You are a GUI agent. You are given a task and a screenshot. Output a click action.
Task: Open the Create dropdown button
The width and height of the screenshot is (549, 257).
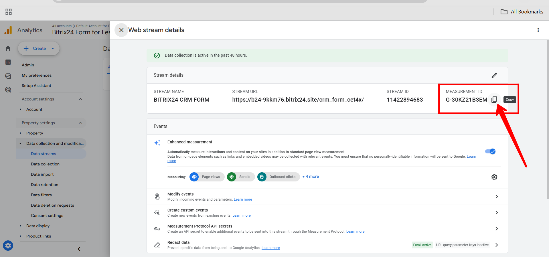pyautogui.click(x=39, y=48)
